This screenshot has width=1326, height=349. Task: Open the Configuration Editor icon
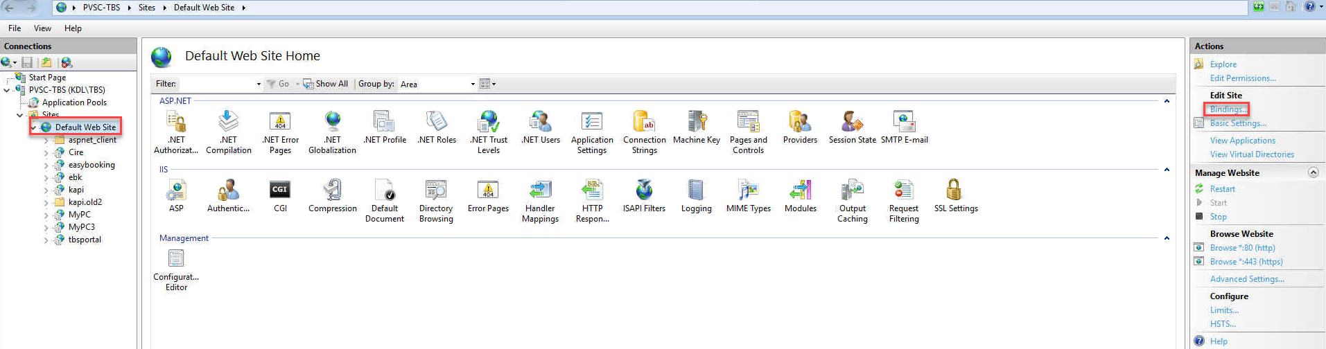pyautogui.click(x=176, y=259)
